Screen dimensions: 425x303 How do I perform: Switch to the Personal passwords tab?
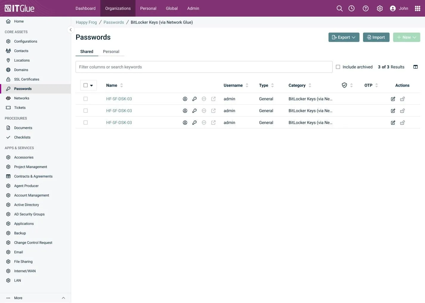(x=111, y=51)
